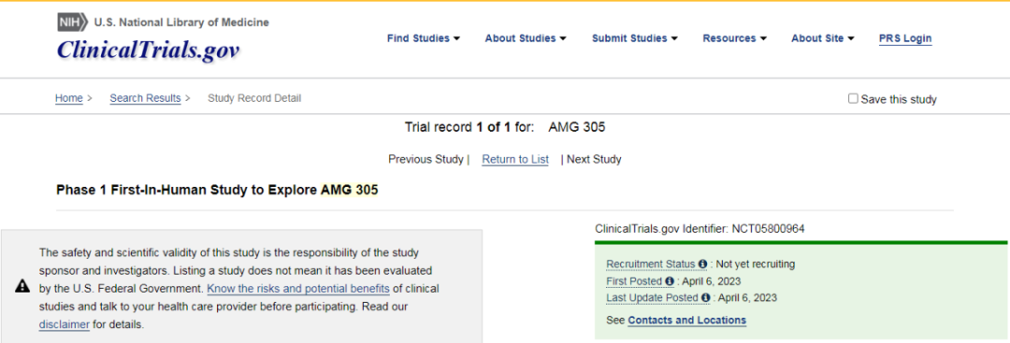1010x343 pixels.
Task: Click U.S. National Library of Medicine text
Action: [x=181, y=22]
